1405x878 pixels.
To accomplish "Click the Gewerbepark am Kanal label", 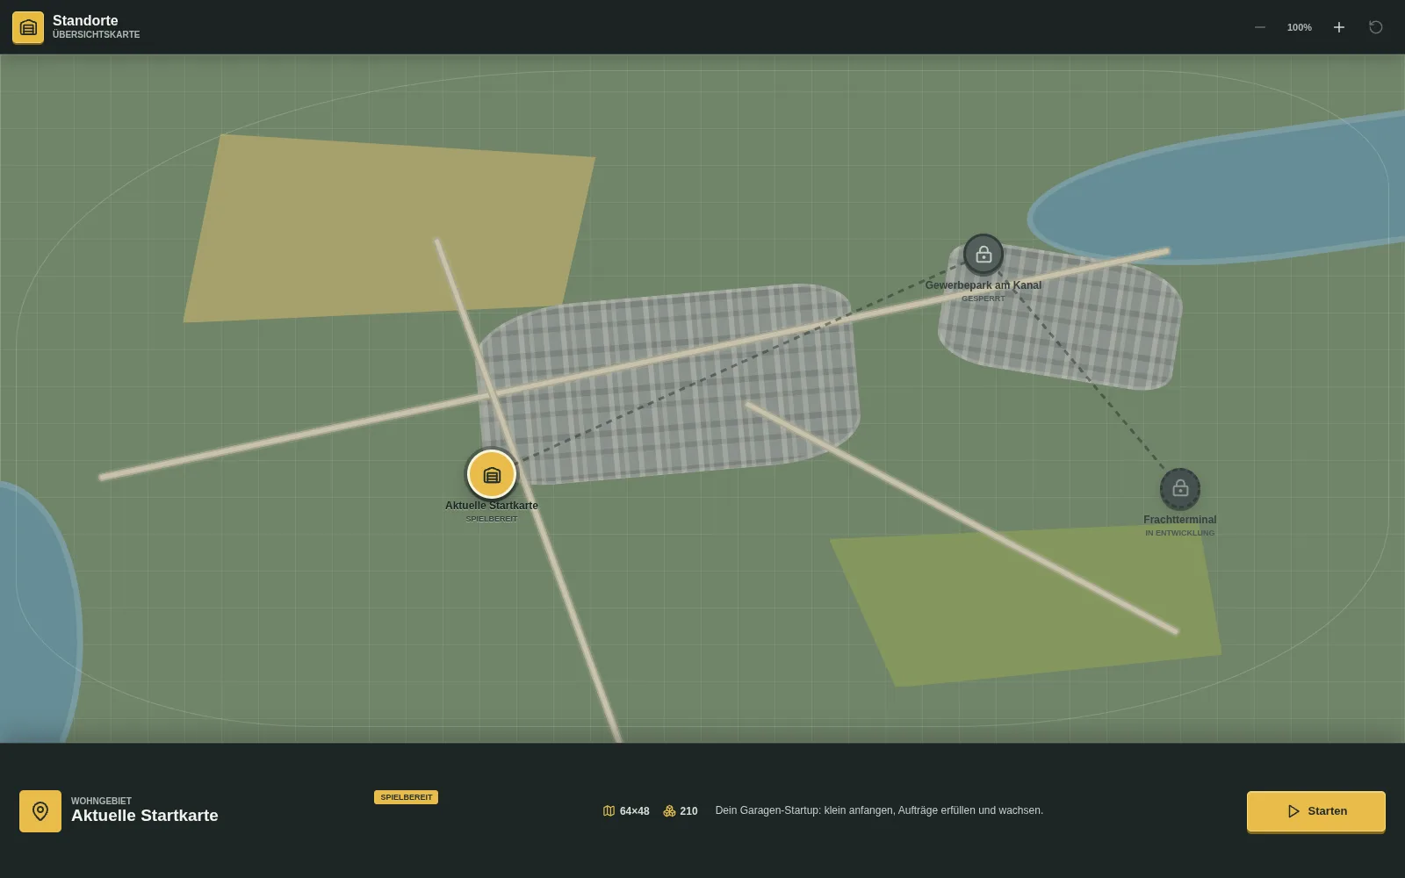I will [x=983, y=285].
